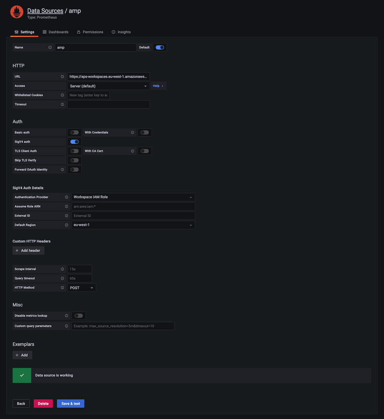The height and width of the screenshot is (419, 384).
Task: Enable Basic auth toggle
Action: coord(74,132)
